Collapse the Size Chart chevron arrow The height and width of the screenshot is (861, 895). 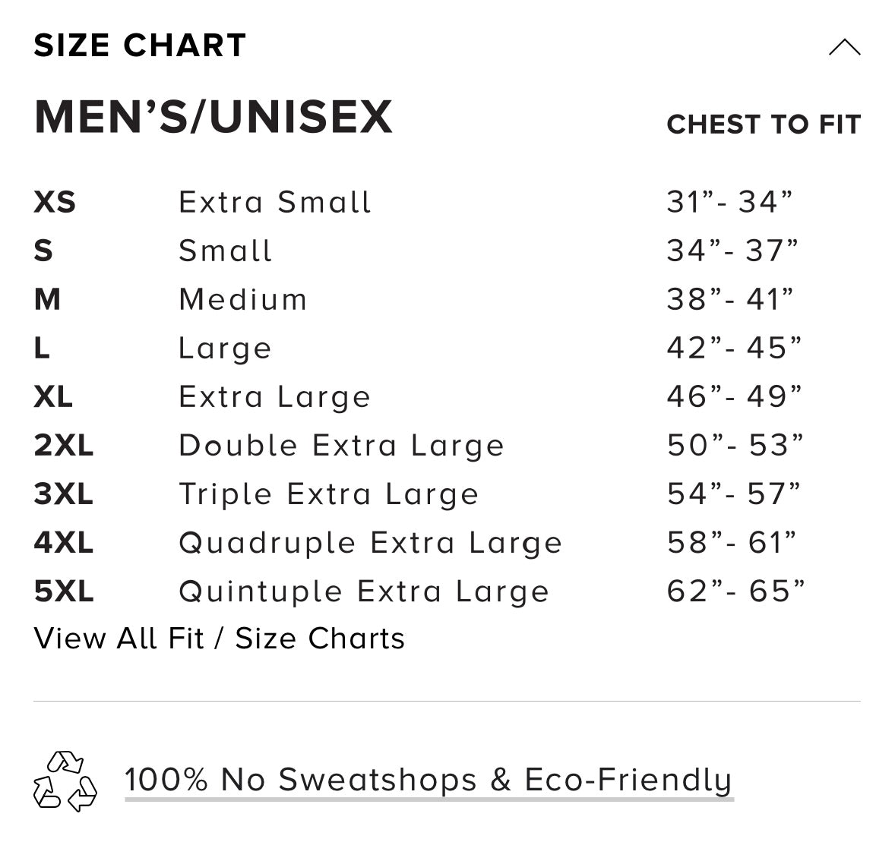(844, 48)
